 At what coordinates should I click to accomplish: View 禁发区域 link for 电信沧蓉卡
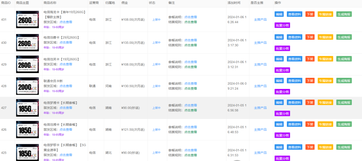[66, 42]
